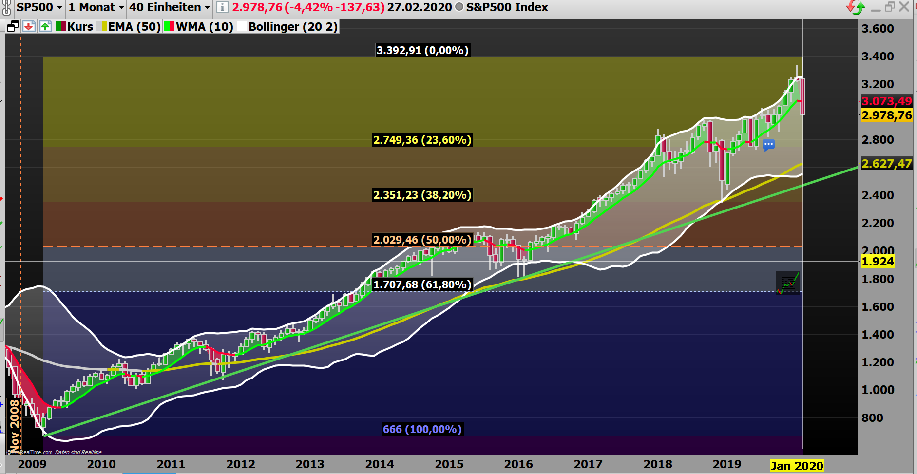Image resolution: width=917 pixels, height=474 pixels.
Task: Click the yellow 2.978,76 current price tag
Action: tap(886, 115)
